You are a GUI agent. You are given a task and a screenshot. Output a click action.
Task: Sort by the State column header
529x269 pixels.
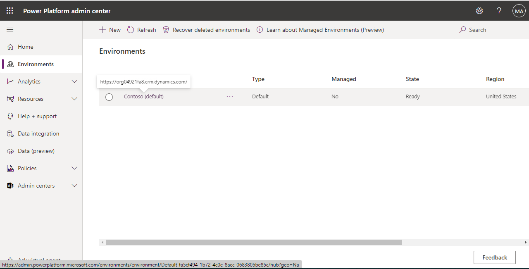[412, 79]
